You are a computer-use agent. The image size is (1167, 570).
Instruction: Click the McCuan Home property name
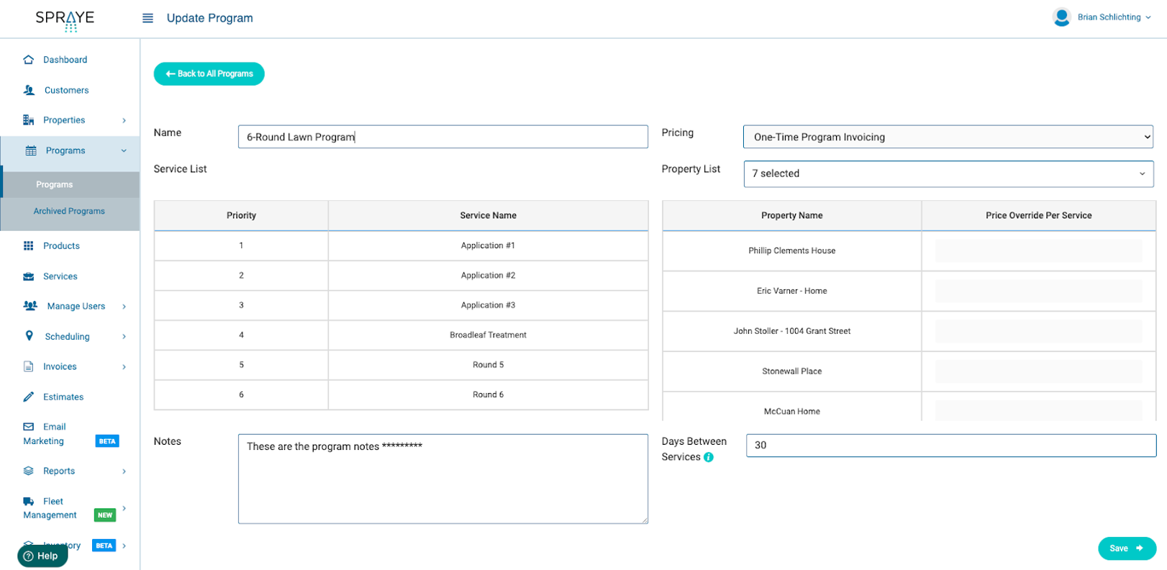coord(791,412)
